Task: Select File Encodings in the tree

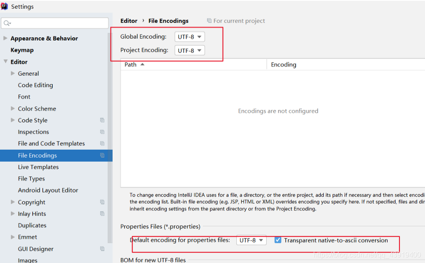Action: [x=56, y=156]
